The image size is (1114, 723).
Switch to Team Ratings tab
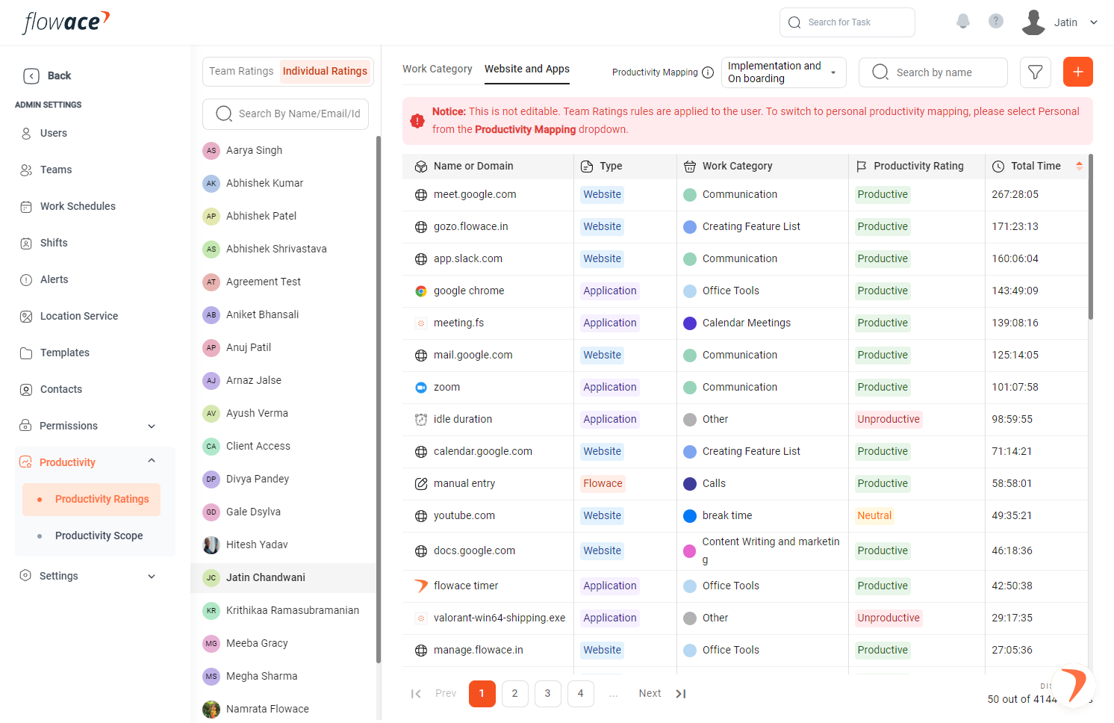pos(241,72)
